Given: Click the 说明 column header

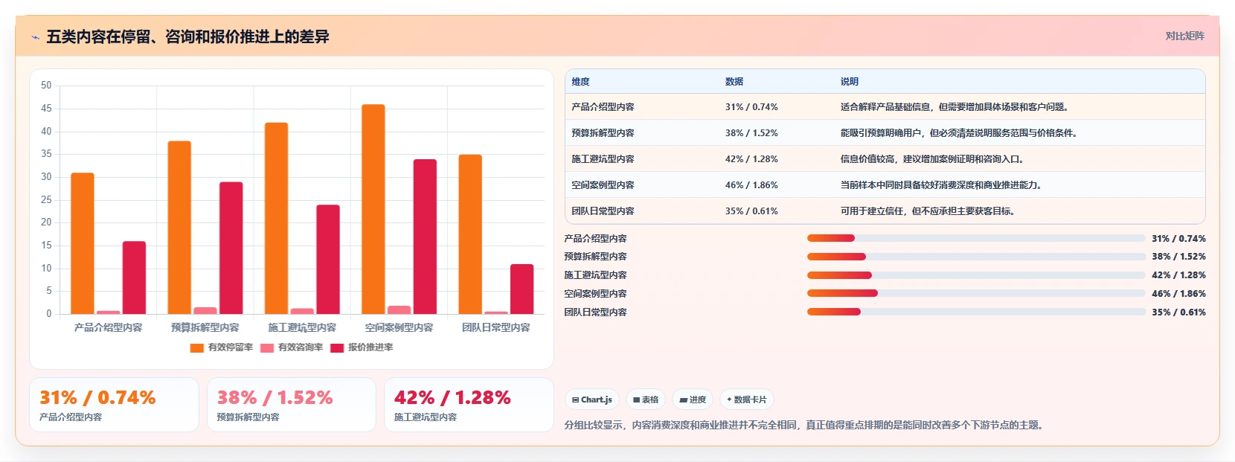Looking at the screenshot, I should [850, 82].
